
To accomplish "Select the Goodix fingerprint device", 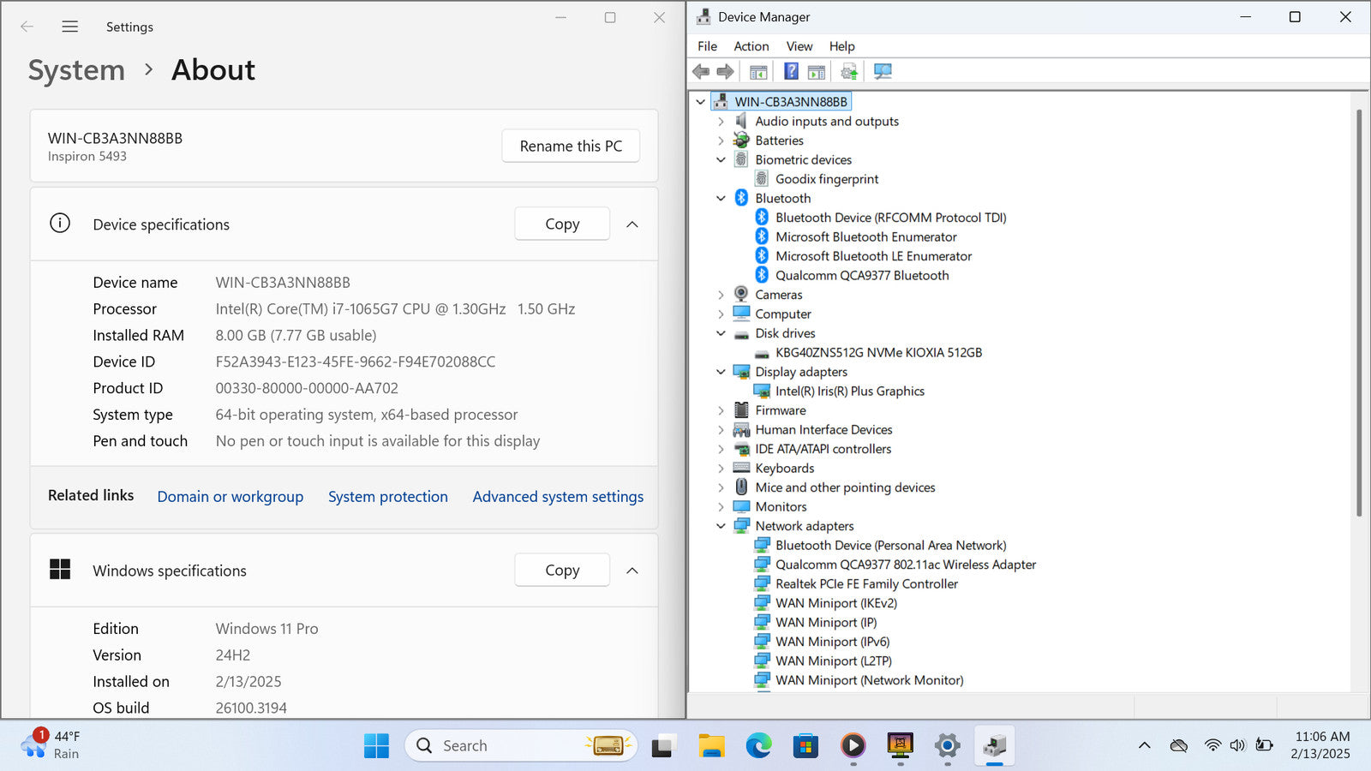I will [x=826, y=179].
